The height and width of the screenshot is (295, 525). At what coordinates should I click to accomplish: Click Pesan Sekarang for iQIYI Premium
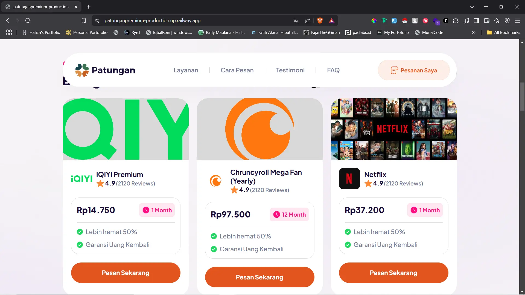click(126, 273)
